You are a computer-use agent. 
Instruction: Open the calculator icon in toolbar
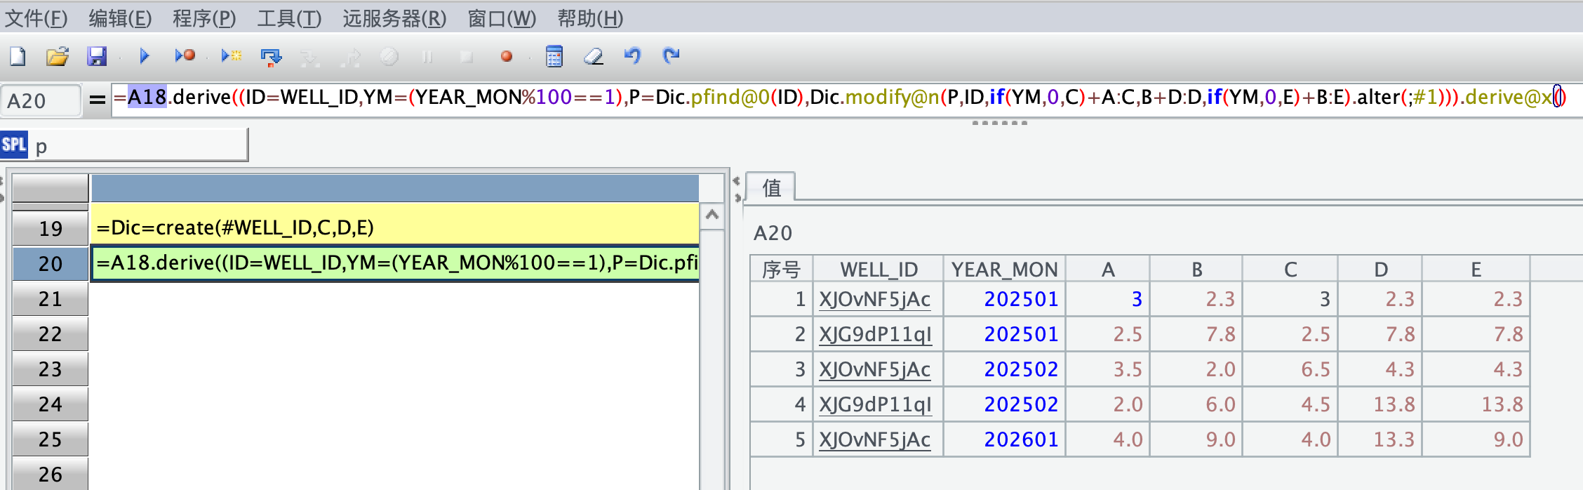(x=554, y=56)
